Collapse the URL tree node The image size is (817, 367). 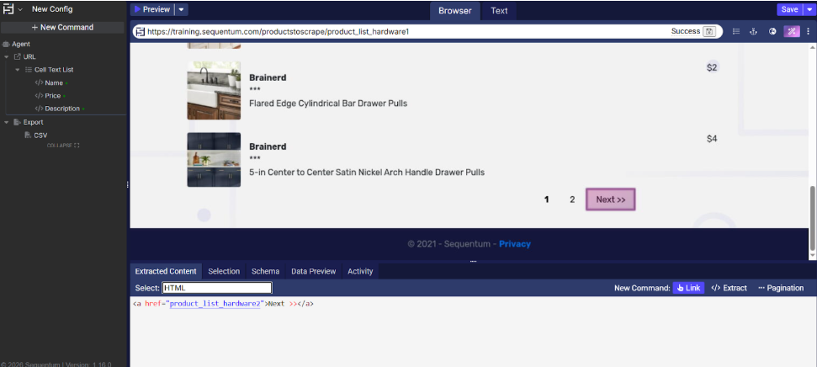7,56
